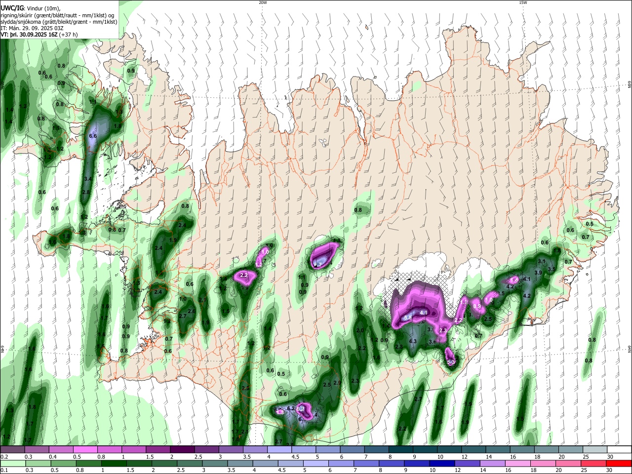
Task: Click the "2.9" precipitation value on map
Action: pos(337,383)
